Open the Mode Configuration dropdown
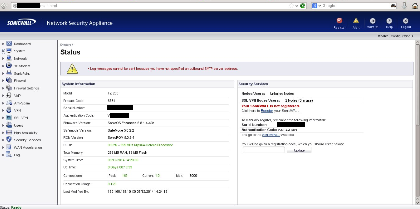 coord(402,36)
